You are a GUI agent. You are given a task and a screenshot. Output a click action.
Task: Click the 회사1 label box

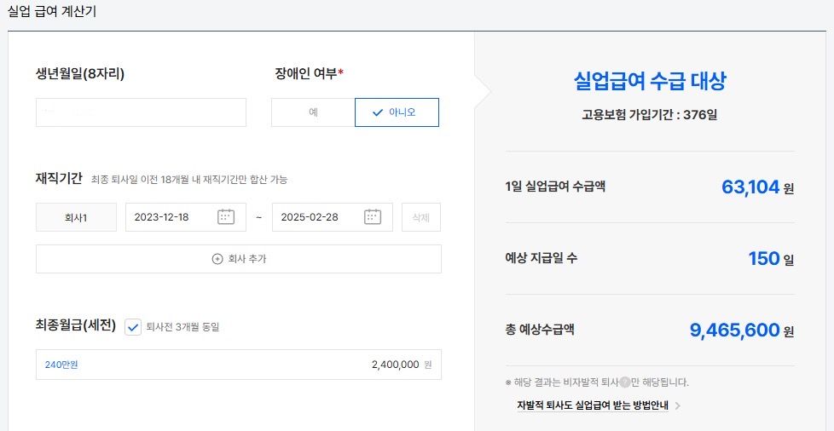(x=76, y=217)
